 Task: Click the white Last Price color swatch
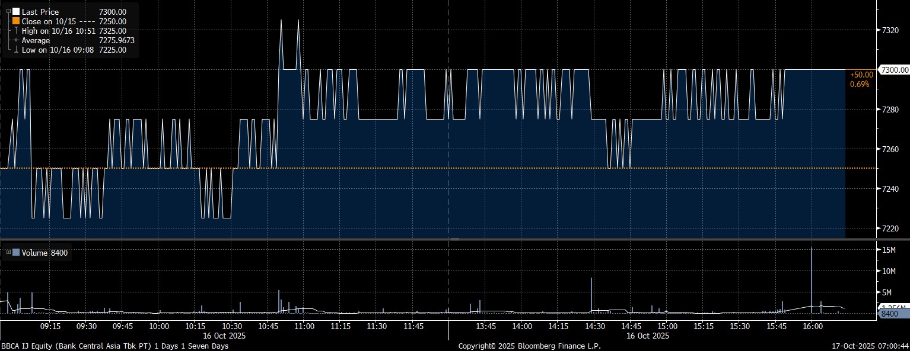16,12
